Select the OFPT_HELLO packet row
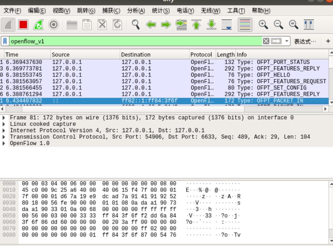This screenshot has width=333, height=246. click(x=164, y=75)
